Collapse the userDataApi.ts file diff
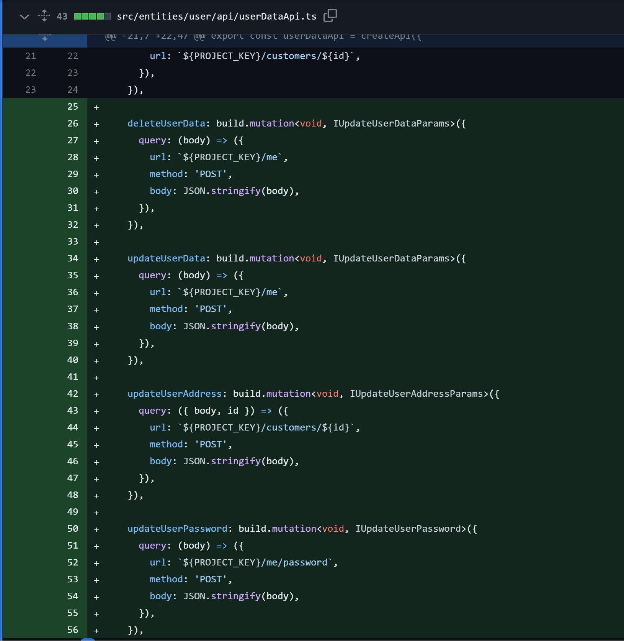The height and width of the screenshot is (641, 624). 24,16
